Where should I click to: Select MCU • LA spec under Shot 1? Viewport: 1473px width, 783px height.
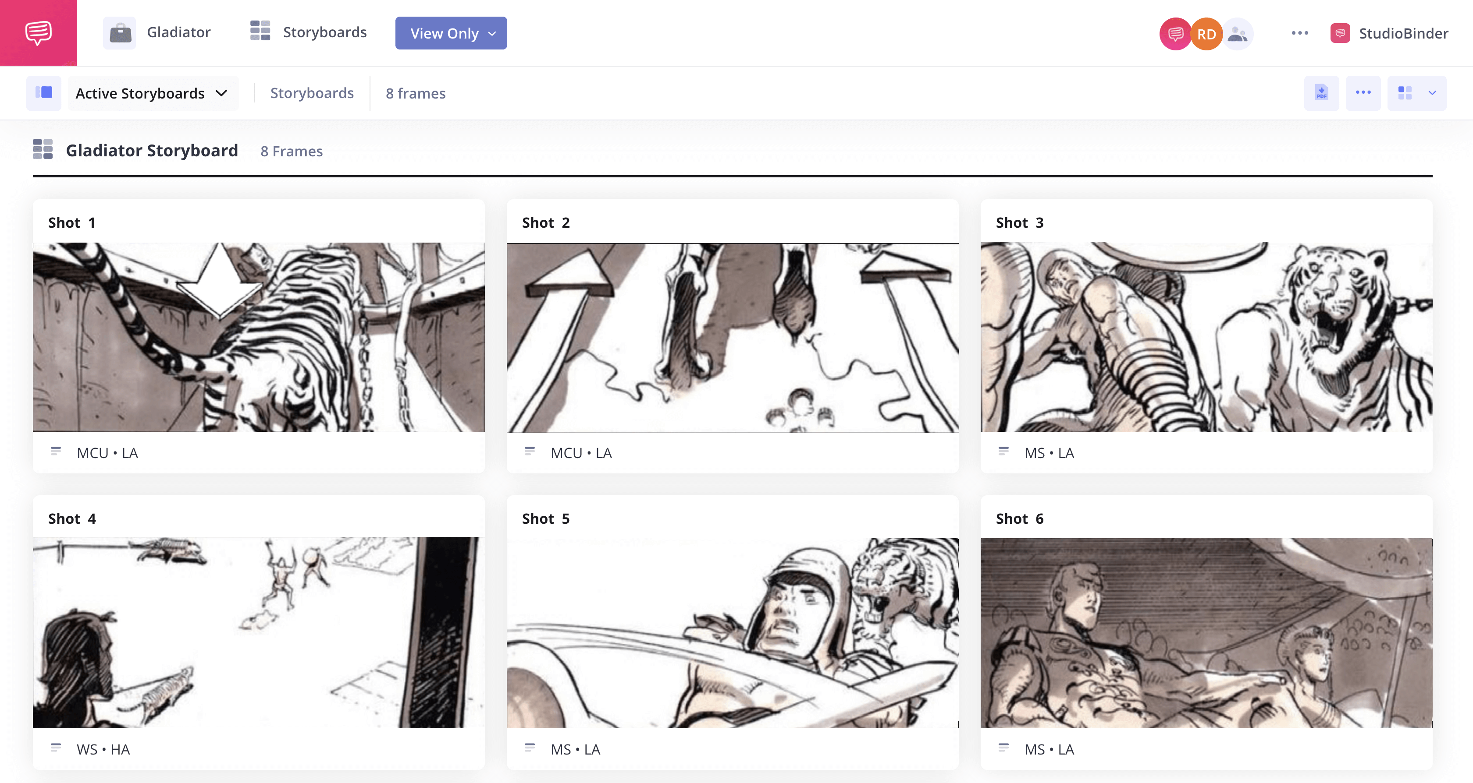[x=107, y=453]
